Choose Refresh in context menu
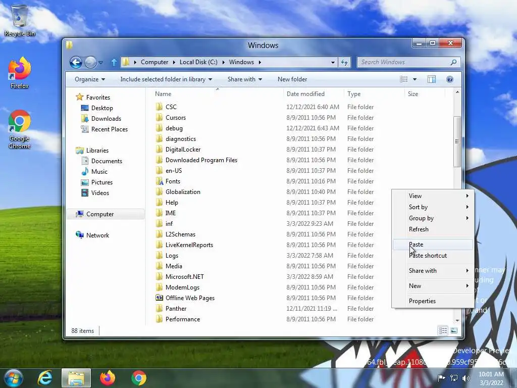The width and height of the screenshot is (517, 388). coord(433,229)
